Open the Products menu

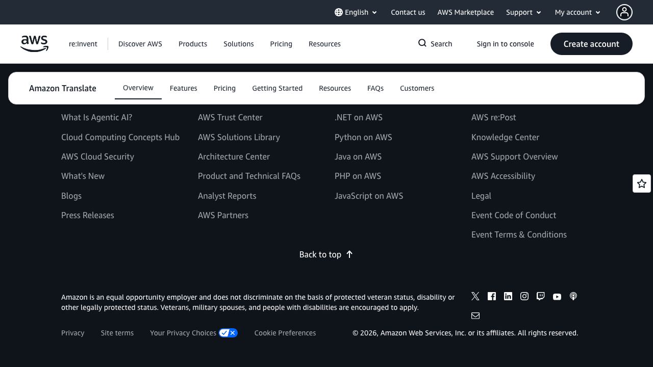pos(193,44)
